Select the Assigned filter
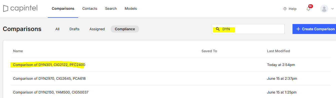The image size is (336, 98). coord(97,29)
